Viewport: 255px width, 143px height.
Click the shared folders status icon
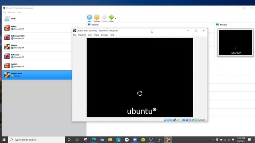pyautogui.click(x=180, y=120)
